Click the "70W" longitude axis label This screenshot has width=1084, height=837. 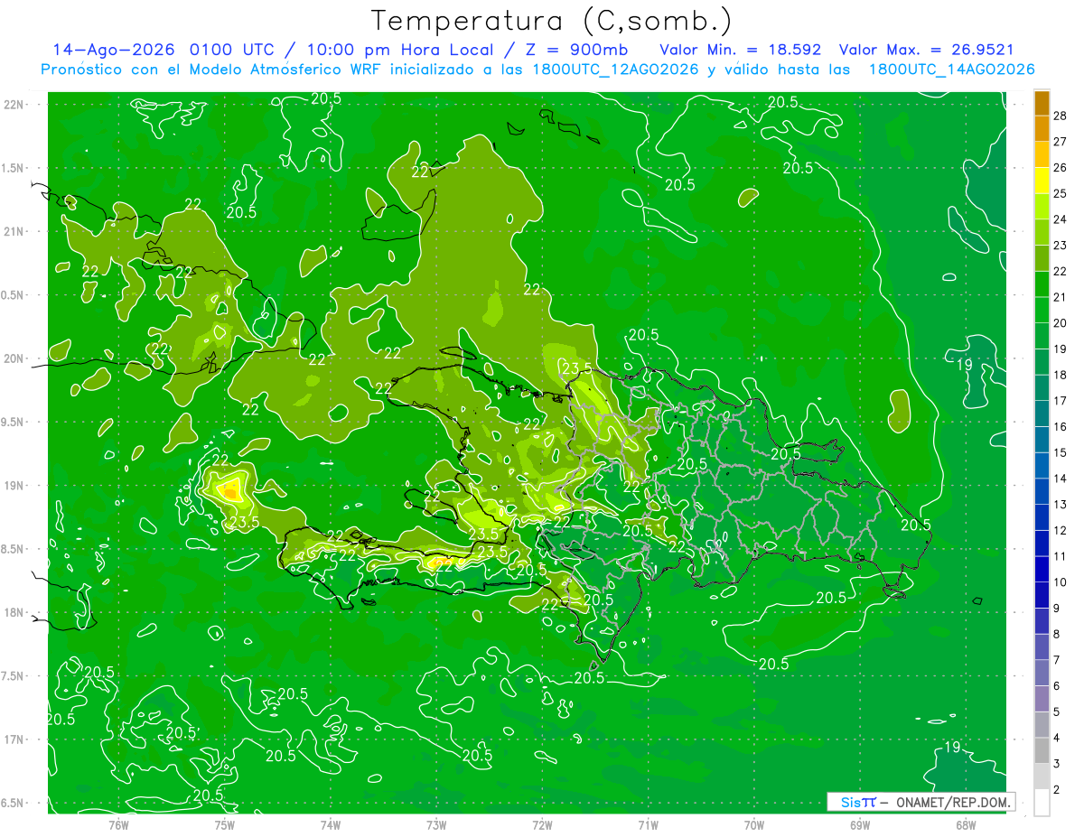point(754,824)
